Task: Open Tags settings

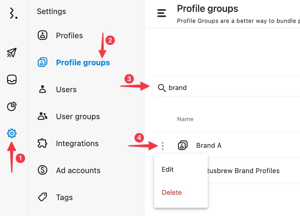Action: pyautogui.click(x=64, y=197)
